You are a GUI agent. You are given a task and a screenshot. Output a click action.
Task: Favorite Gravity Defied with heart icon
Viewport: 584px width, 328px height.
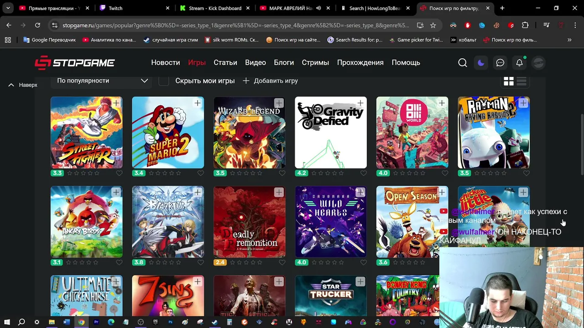click(364, 173)
